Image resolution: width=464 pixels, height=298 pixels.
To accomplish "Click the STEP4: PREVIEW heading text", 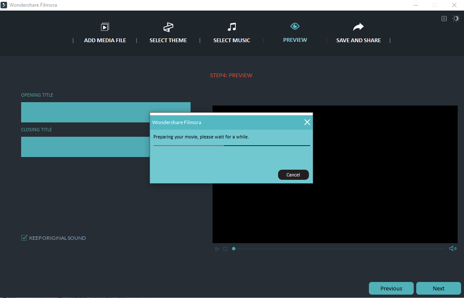I will point(231,76).
